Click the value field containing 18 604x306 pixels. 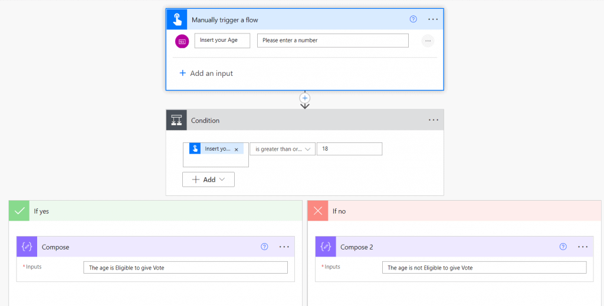tap(349, 149)
